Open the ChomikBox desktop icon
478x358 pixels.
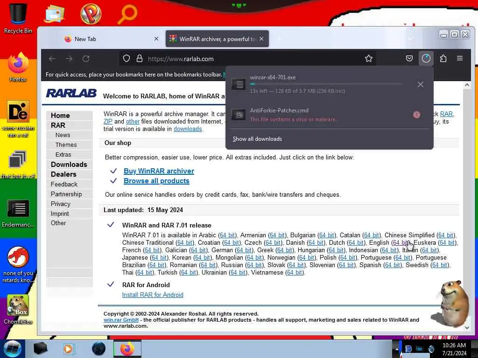18,309
